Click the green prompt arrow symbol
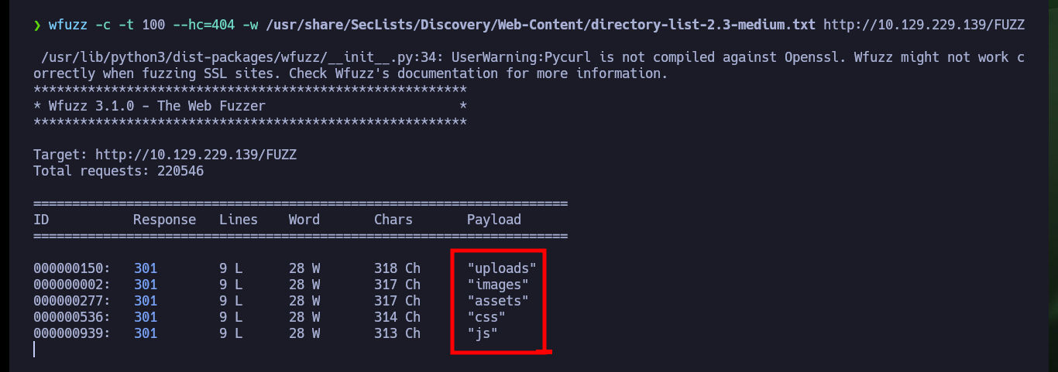The image size is (1058, 372). coord(37,25)
